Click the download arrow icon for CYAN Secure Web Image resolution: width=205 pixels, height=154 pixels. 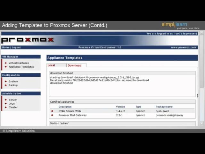52,111
